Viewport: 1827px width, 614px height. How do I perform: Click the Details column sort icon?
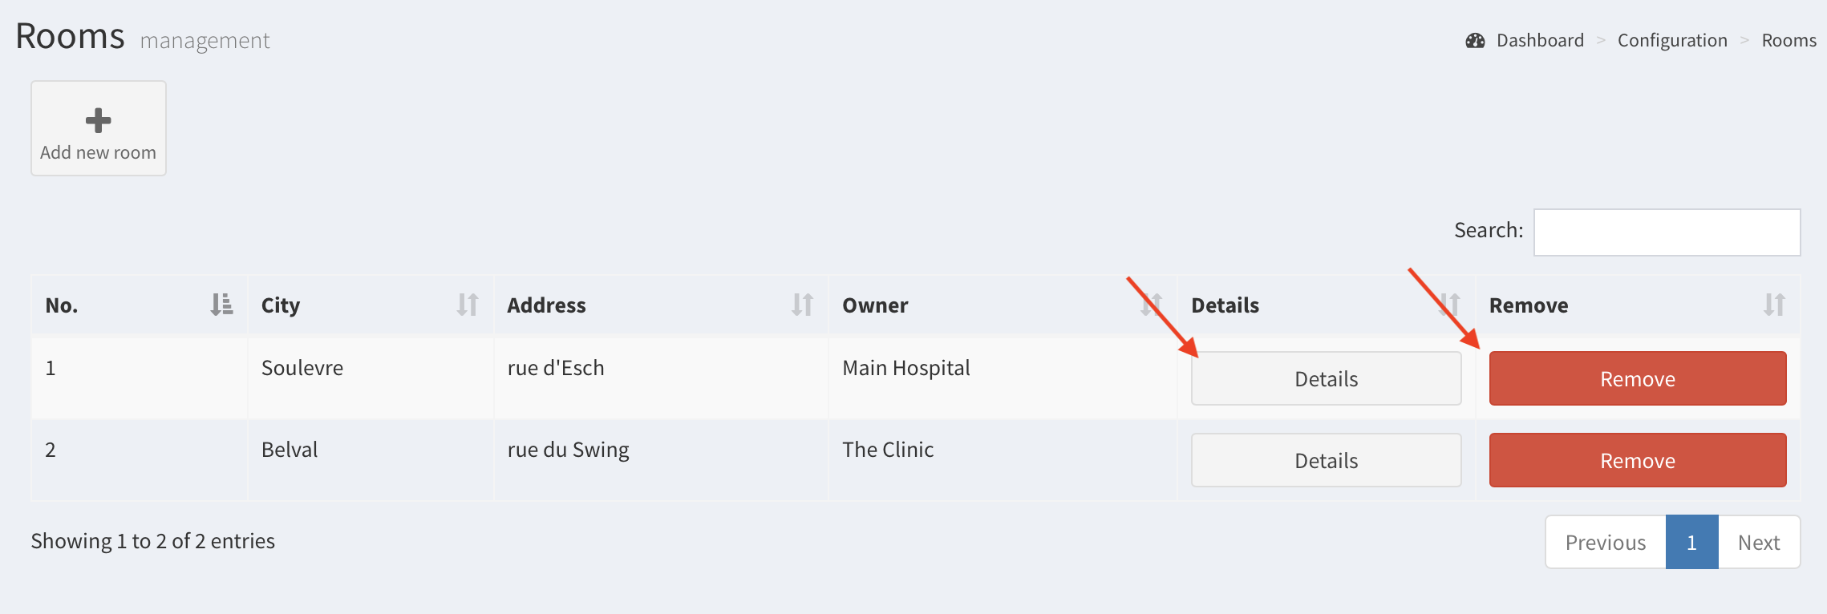[1450, 305]
